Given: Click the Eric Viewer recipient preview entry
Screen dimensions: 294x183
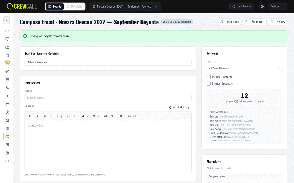Looking at the screenshot, I should pyautogui.click(x=232, y=129).
